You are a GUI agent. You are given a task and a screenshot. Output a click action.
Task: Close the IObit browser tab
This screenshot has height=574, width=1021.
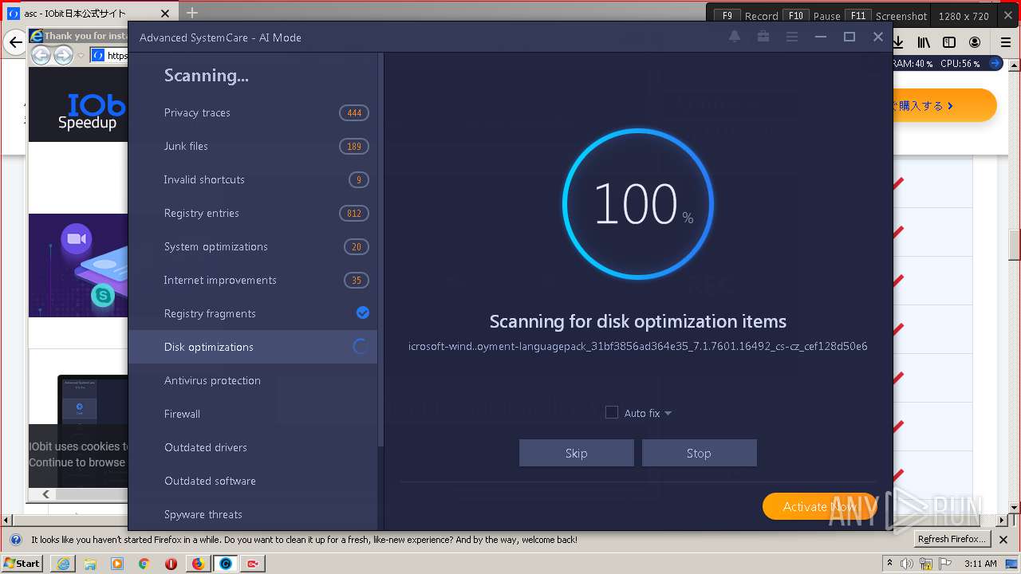165,14
